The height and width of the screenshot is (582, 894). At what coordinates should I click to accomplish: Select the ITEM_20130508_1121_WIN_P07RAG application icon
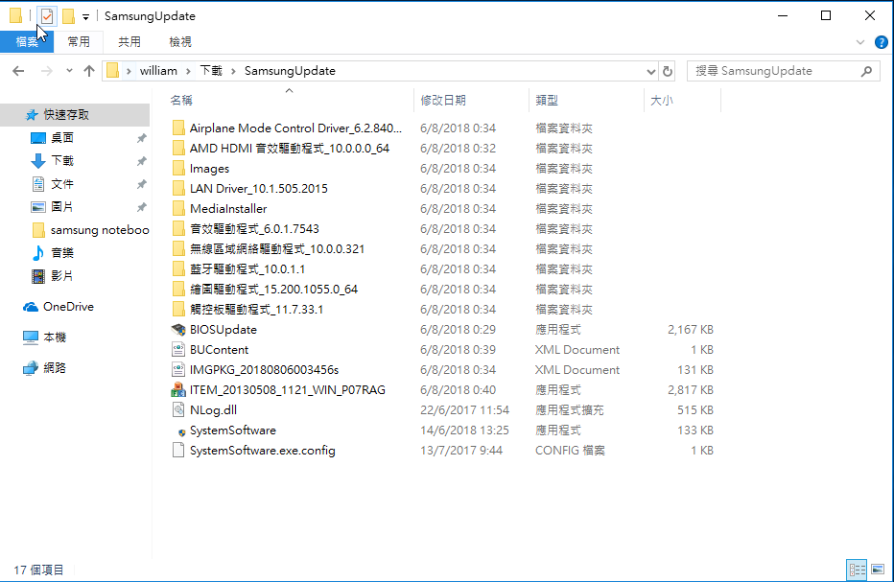(x=177, y=390)
